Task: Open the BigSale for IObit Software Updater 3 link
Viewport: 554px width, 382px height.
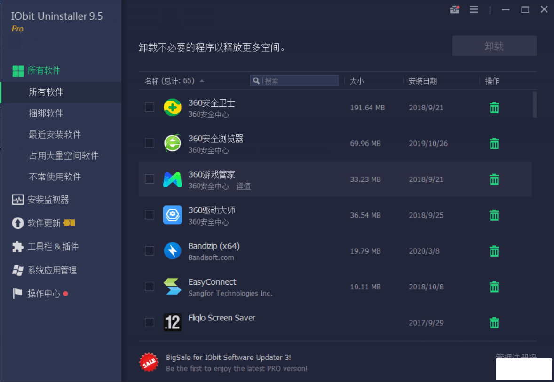Action: tap(228, 357)
